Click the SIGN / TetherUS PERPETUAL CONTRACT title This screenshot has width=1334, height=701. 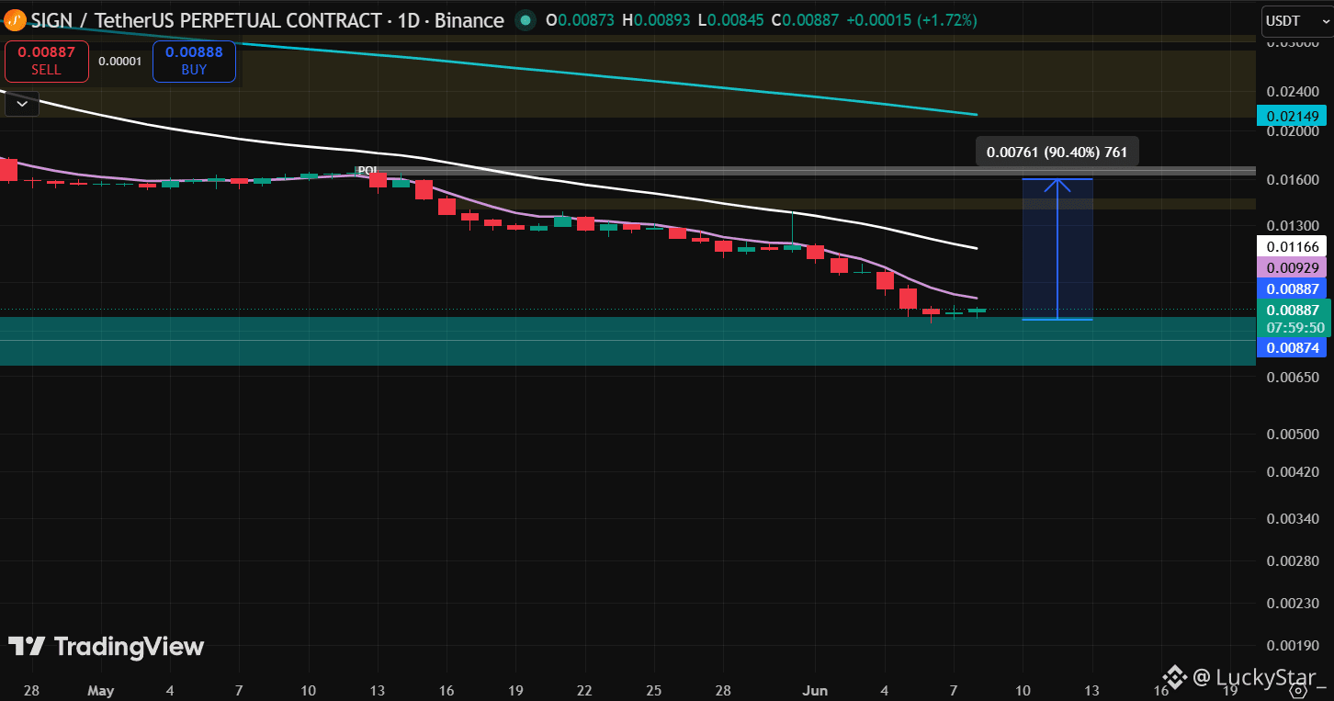[267, 20]
